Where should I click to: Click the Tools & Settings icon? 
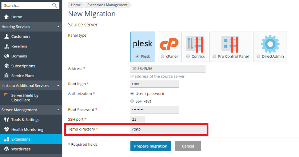(x=6, y=120)
